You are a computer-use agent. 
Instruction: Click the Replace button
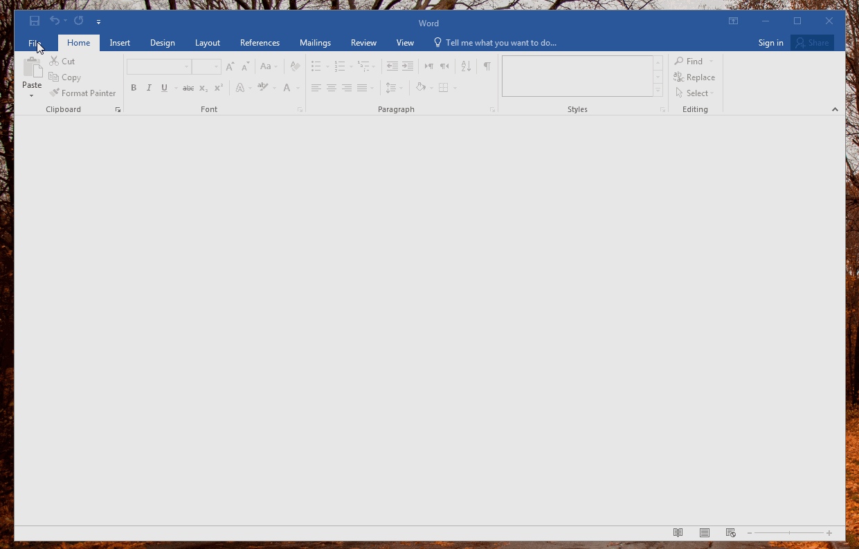point(695,77)
